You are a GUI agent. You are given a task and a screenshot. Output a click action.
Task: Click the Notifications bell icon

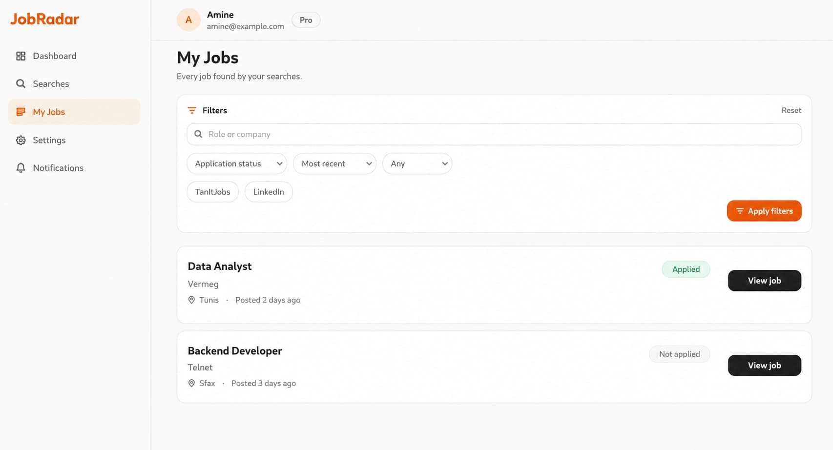[21, 168]
